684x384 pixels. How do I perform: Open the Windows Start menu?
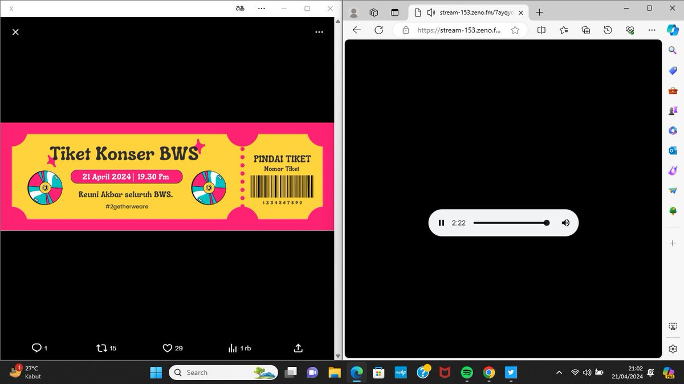click(156, 373)
